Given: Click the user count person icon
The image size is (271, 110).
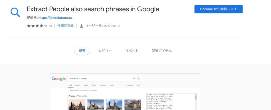Looking at the screenshot, I should [82, 26].
